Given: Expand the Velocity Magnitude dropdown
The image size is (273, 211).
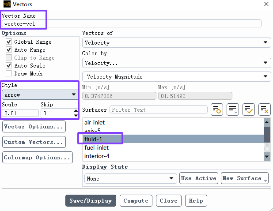Looking at the screenshot, I should pos(177,76).
